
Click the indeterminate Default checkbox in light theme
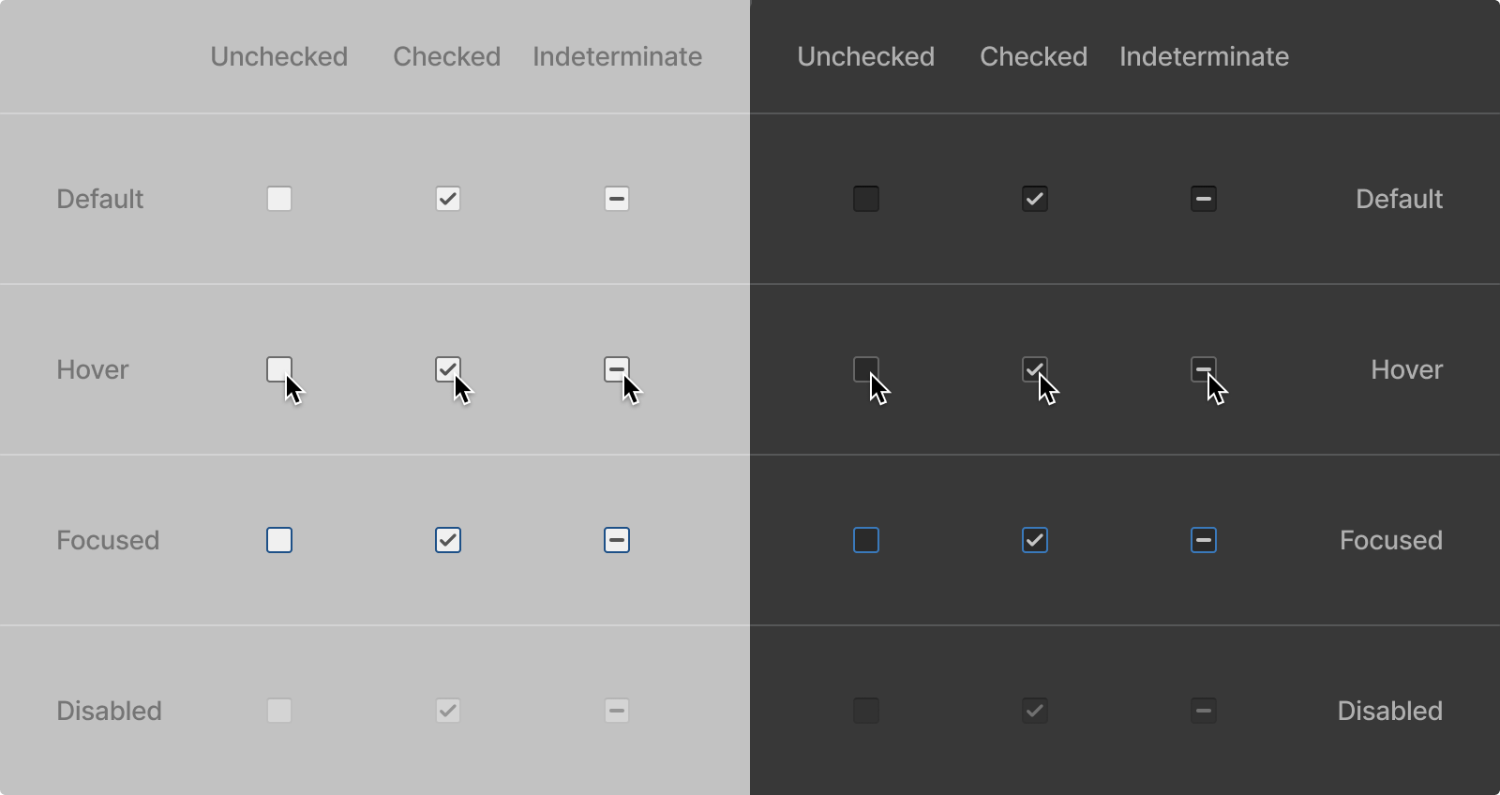(x=616, y=199)
